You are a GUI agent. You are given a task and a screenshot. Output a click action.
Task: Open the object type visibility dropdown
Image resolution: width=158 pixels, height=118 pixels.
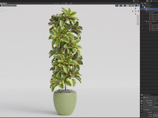click(x=117, y=6)
